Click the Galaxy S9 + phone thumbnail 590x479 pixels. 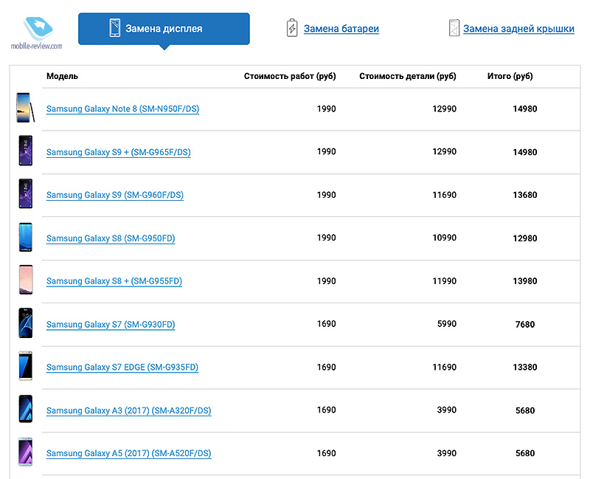click(x=26, y=151)
